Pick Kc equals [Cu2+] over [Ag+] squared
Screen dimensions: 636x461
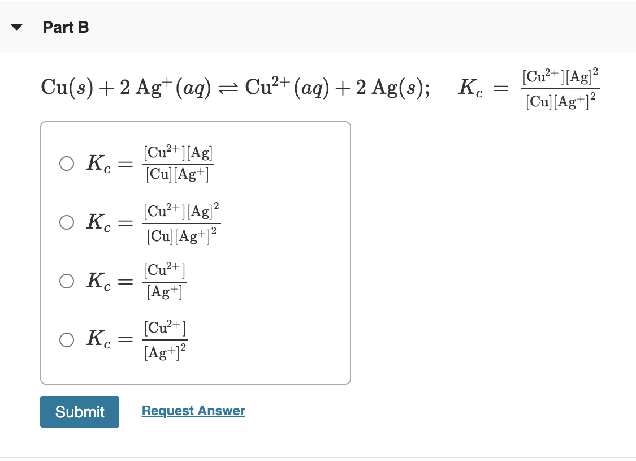point(66,340)
